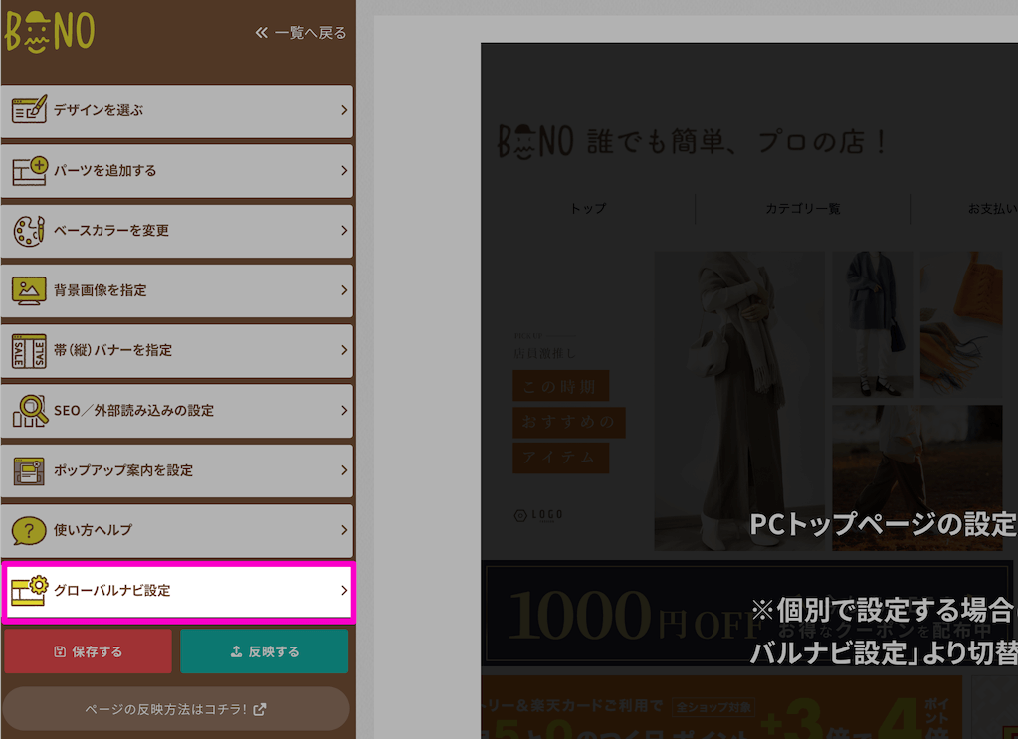Screen dimensions: 1018x739
Task: Open ページの反映方法はコチラ link
Action: (176, 709)
